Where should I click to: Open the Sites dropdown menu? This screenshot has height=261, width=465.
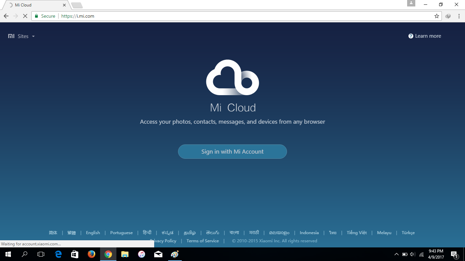click(x=26, y=36)
